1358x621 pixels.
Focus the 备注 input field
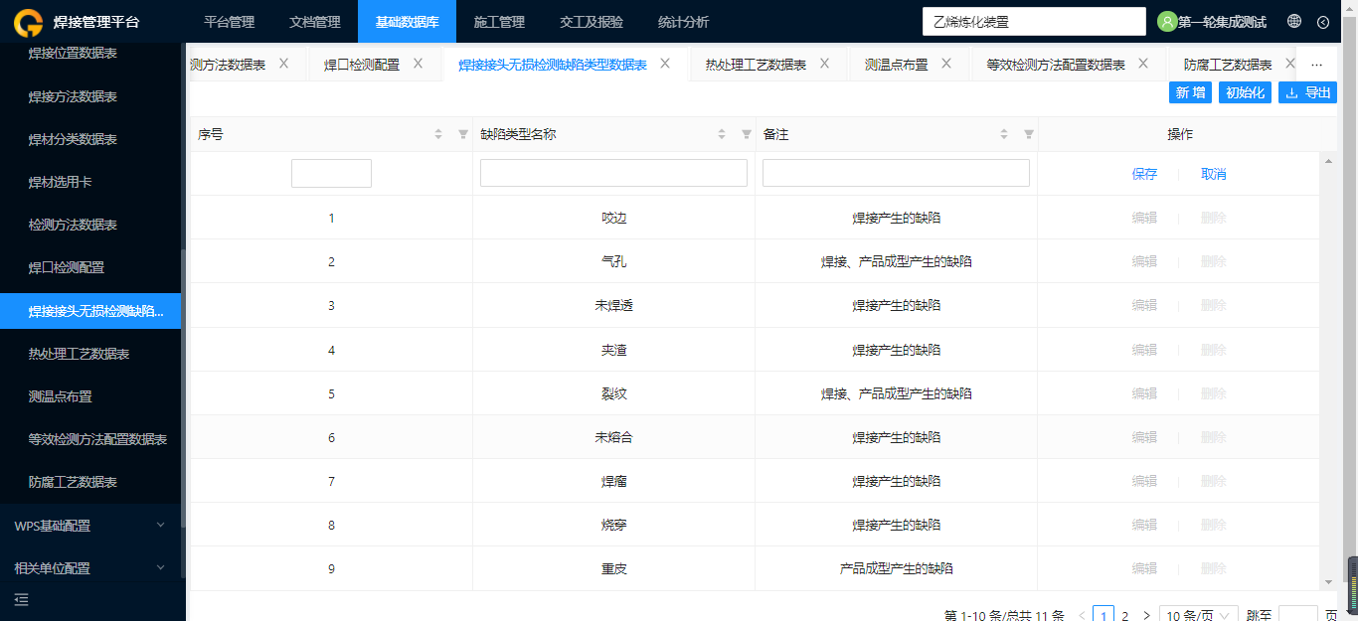pyautogui.click(x=896, y=173)
